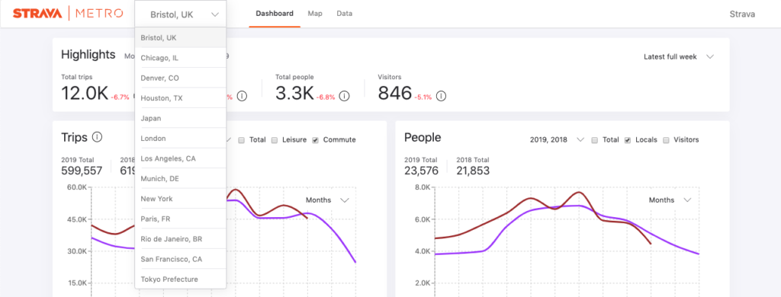This screenshot has height=297, width=781.
Task: Click info icon left of Total people
Action: point(242,96)
